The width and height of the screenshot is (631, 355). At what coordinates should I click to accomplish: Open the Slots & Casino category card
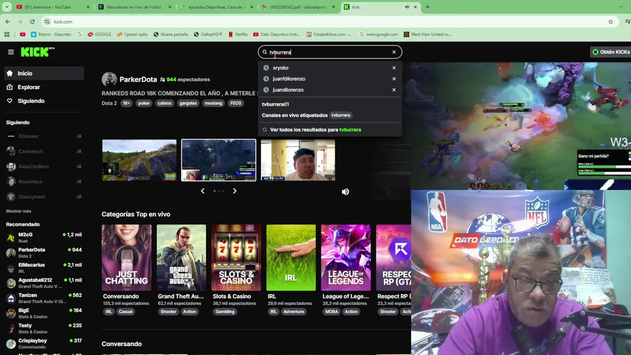[236, 258]
